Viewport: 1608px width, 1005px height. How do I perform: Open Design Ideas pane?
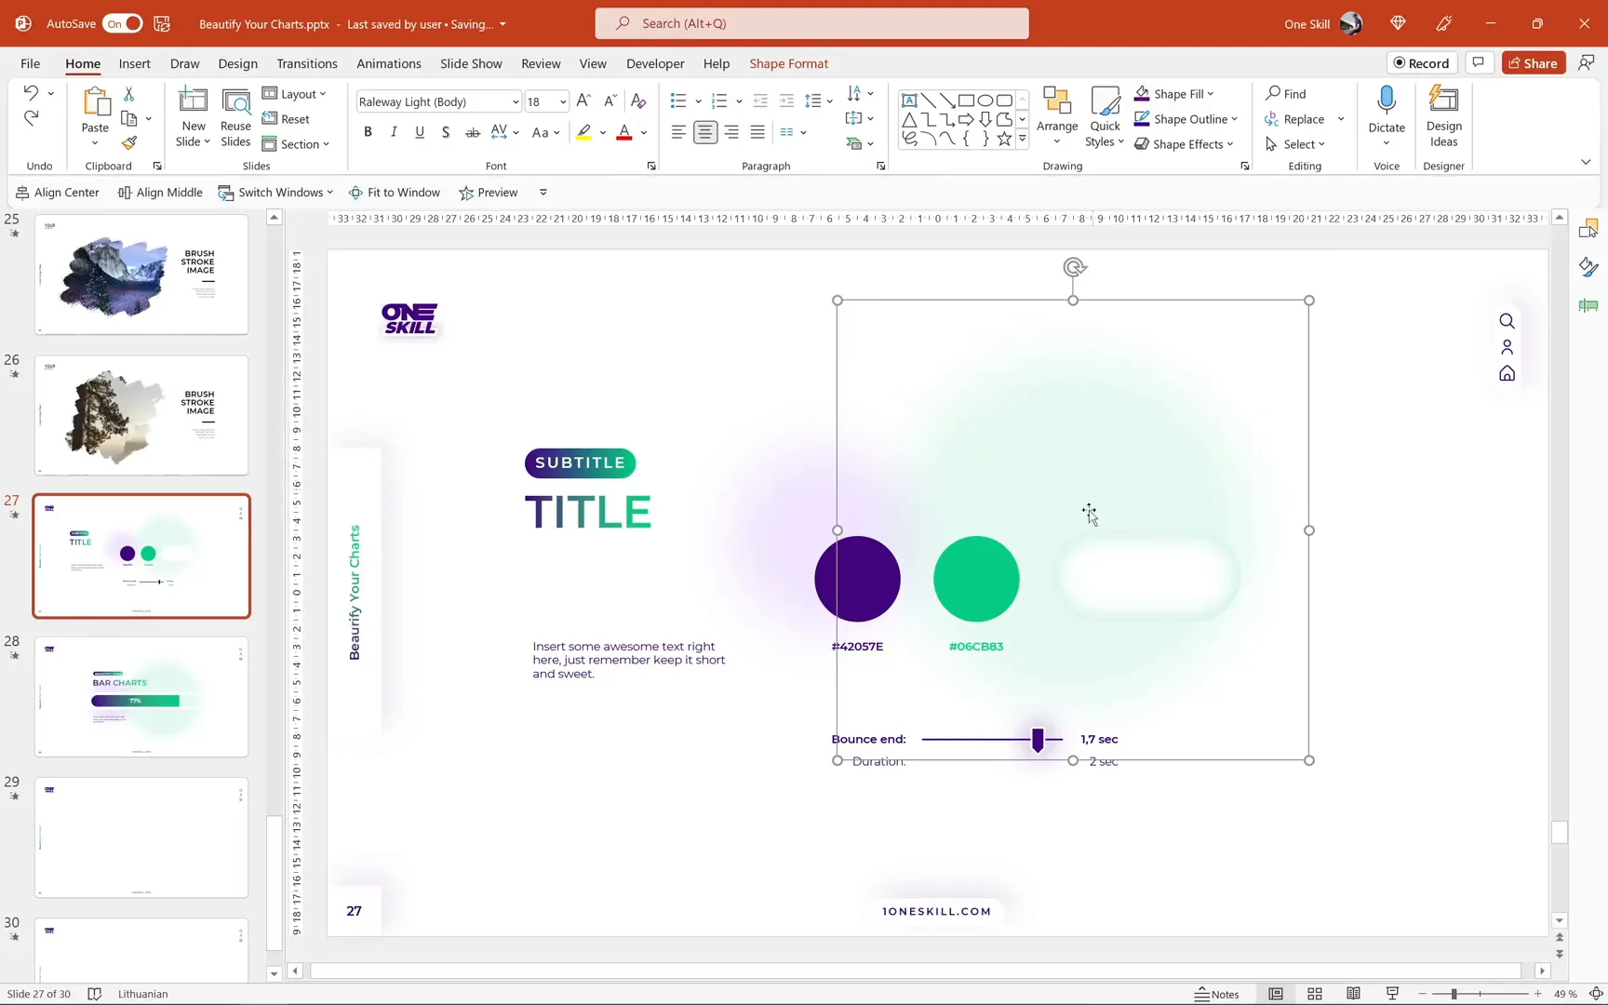[x=1443, y=116]
